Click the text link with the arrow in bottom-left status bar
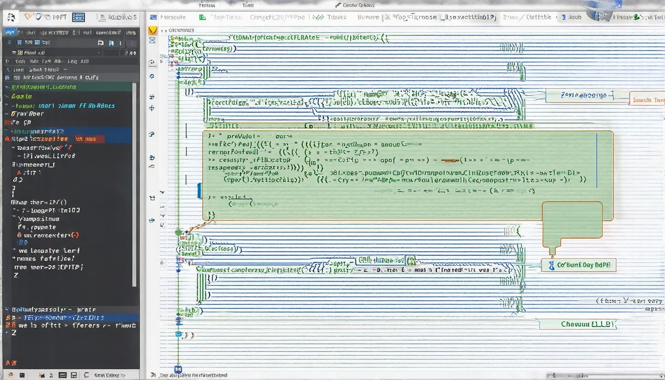The width and height of the screenshot is (665, 380). [110, 375]
